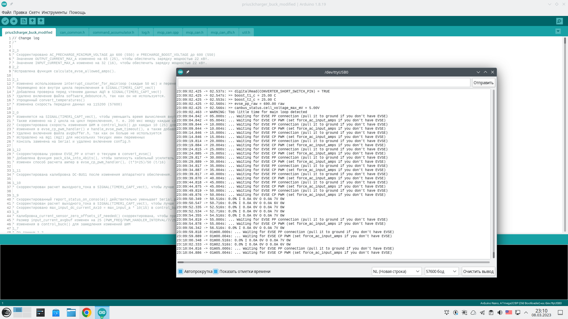Open the line ending NL dropdown
Screen dimensions: 568x319
[396, 271]
